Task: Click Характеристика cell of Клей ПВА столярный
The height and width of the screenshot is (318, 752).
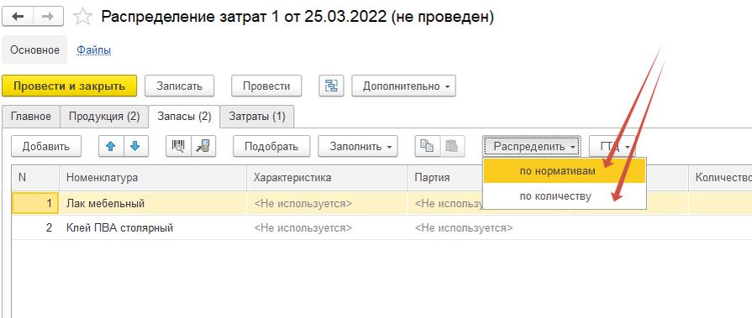Action: 327,228
